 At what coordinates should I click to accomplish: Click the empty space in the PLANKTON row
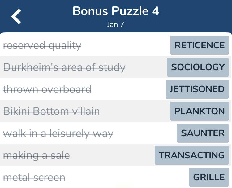[x=135, y=111]
